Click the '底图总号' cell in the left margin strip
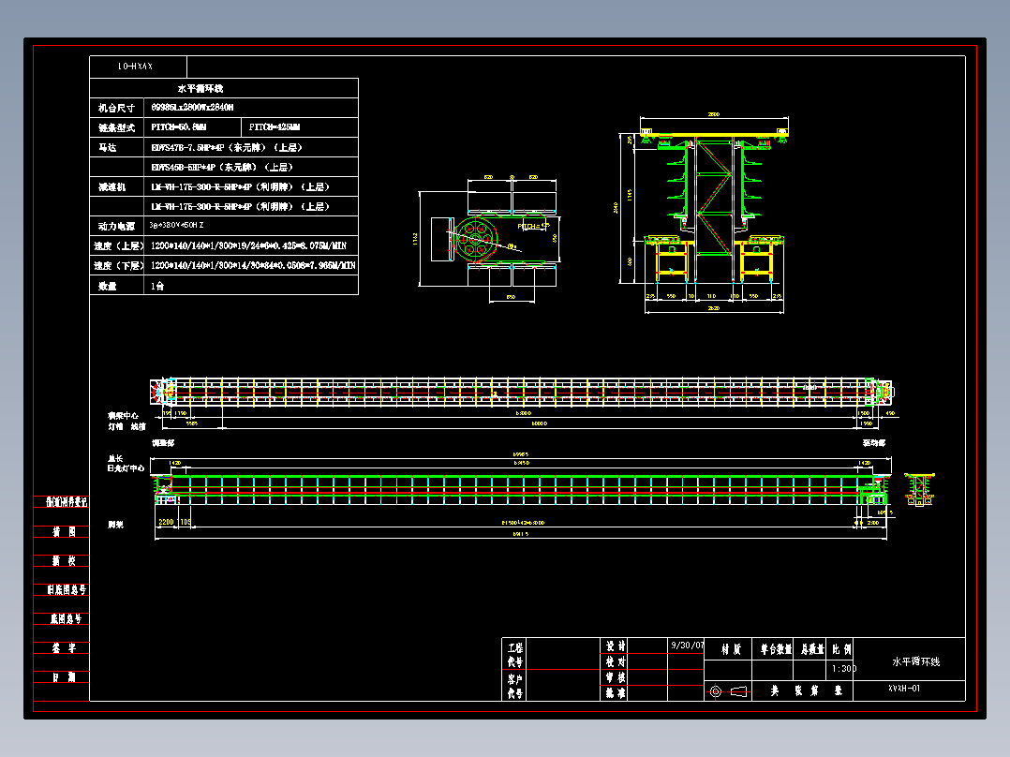The image size is (1010, 757). tap(67, 618)
